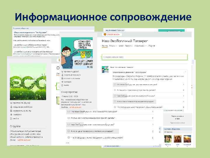Click invite friends icon under cartoon event image
Viewport: 210px width, 158px height.
(62, 72)
